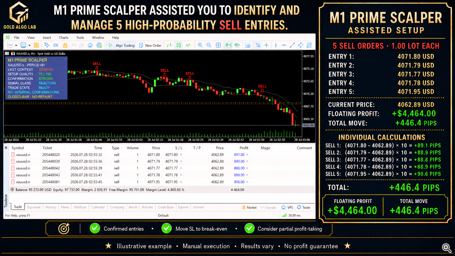
Task: Click the Default profile in status bar
Action: tap(163, 215)
